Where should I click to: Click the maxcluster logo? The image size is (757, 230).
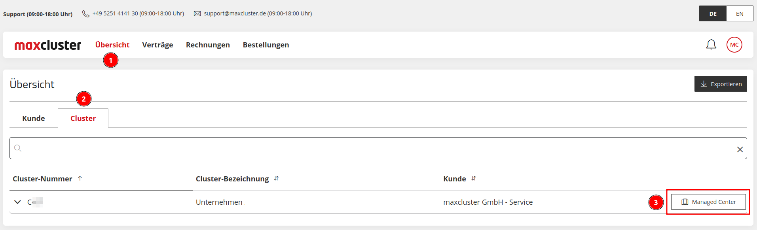[x=47, y=45]
